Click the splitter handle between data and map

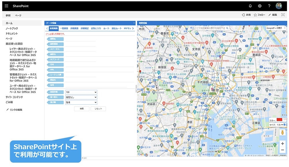click(x=136, y=89)
